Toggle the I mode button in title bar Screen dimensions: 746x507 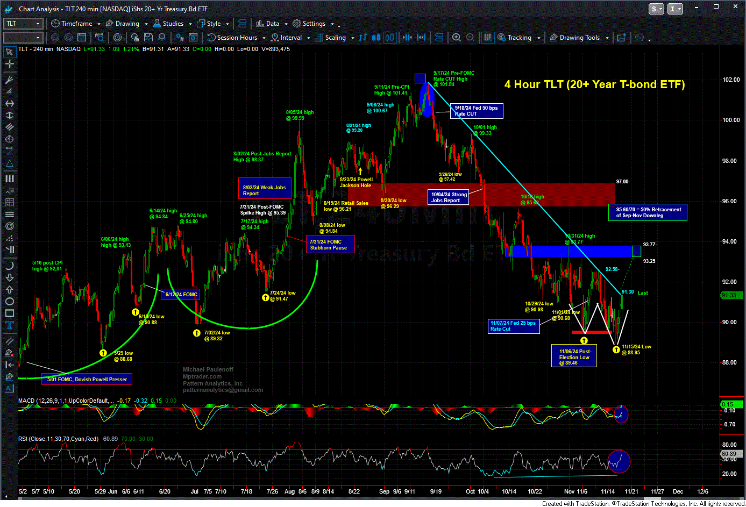tap(675, 9)
